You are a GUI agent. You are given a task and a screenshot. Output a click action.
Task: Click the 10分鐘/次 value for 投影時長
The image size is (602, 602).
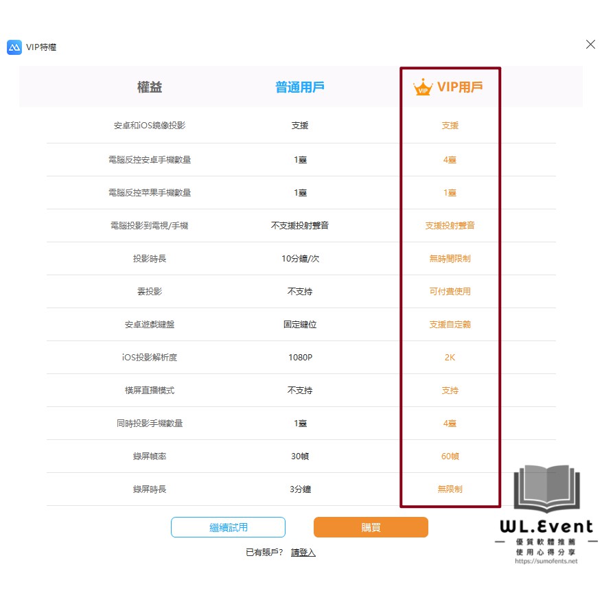300,259
